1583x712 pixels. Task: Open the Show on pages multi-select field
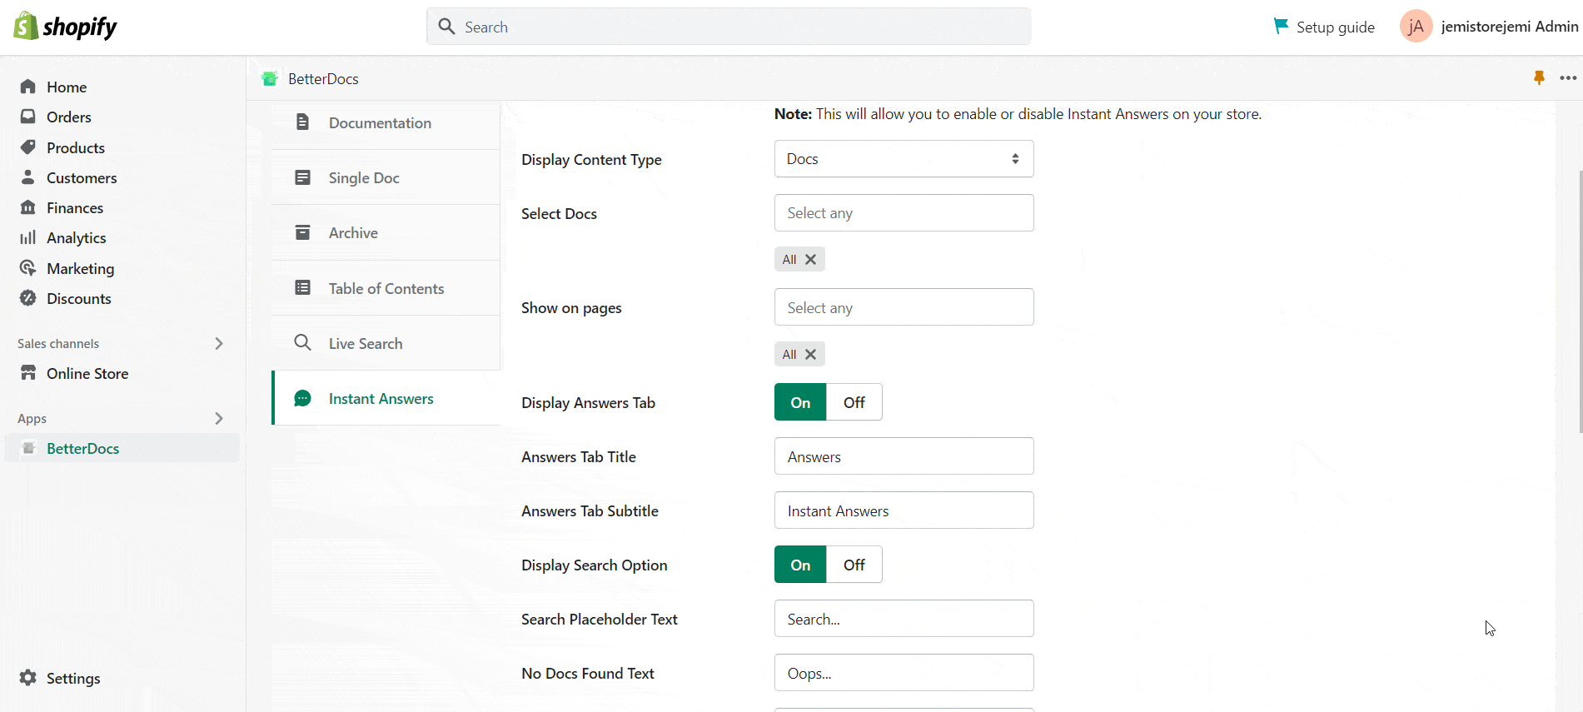904,307
